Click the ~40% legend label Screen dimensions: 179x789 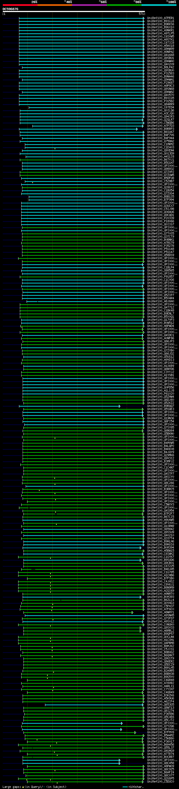pos(68,2)
